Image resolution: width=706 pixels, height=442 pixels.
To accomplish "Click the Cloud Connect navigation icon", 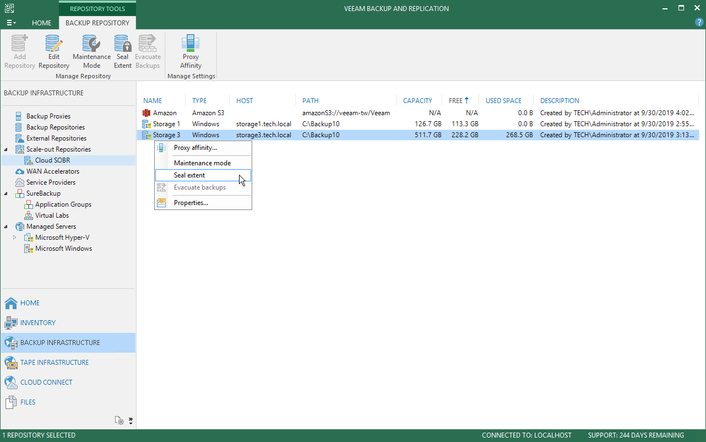I will point(11,382).
